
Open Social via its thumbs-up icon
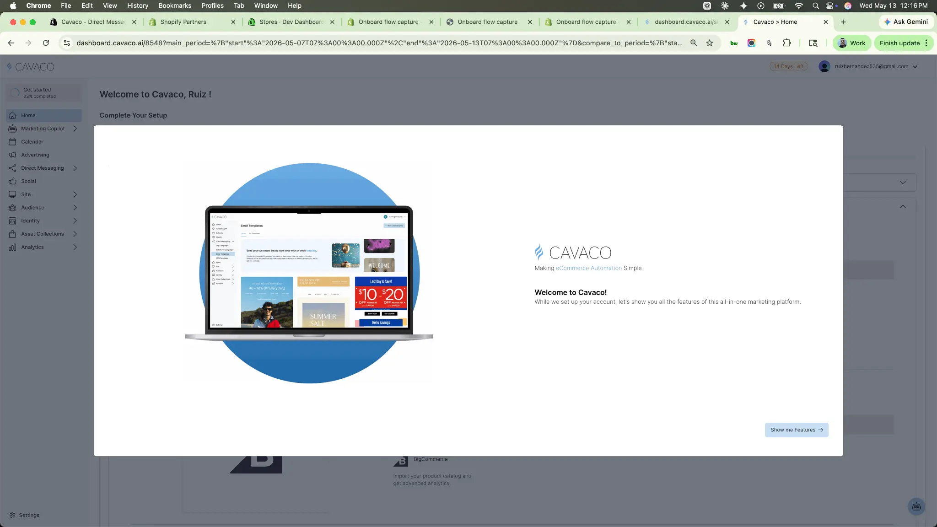(12, 181)
